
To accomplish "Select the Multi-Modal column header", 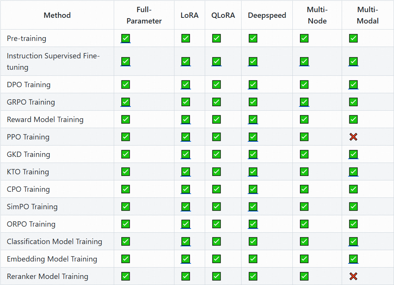I will [367, 15].
